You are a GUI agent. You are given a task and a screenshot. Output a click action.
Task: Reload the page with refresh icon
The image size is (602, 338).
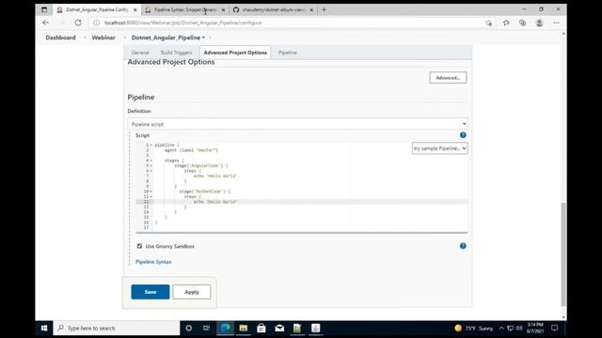78,23
